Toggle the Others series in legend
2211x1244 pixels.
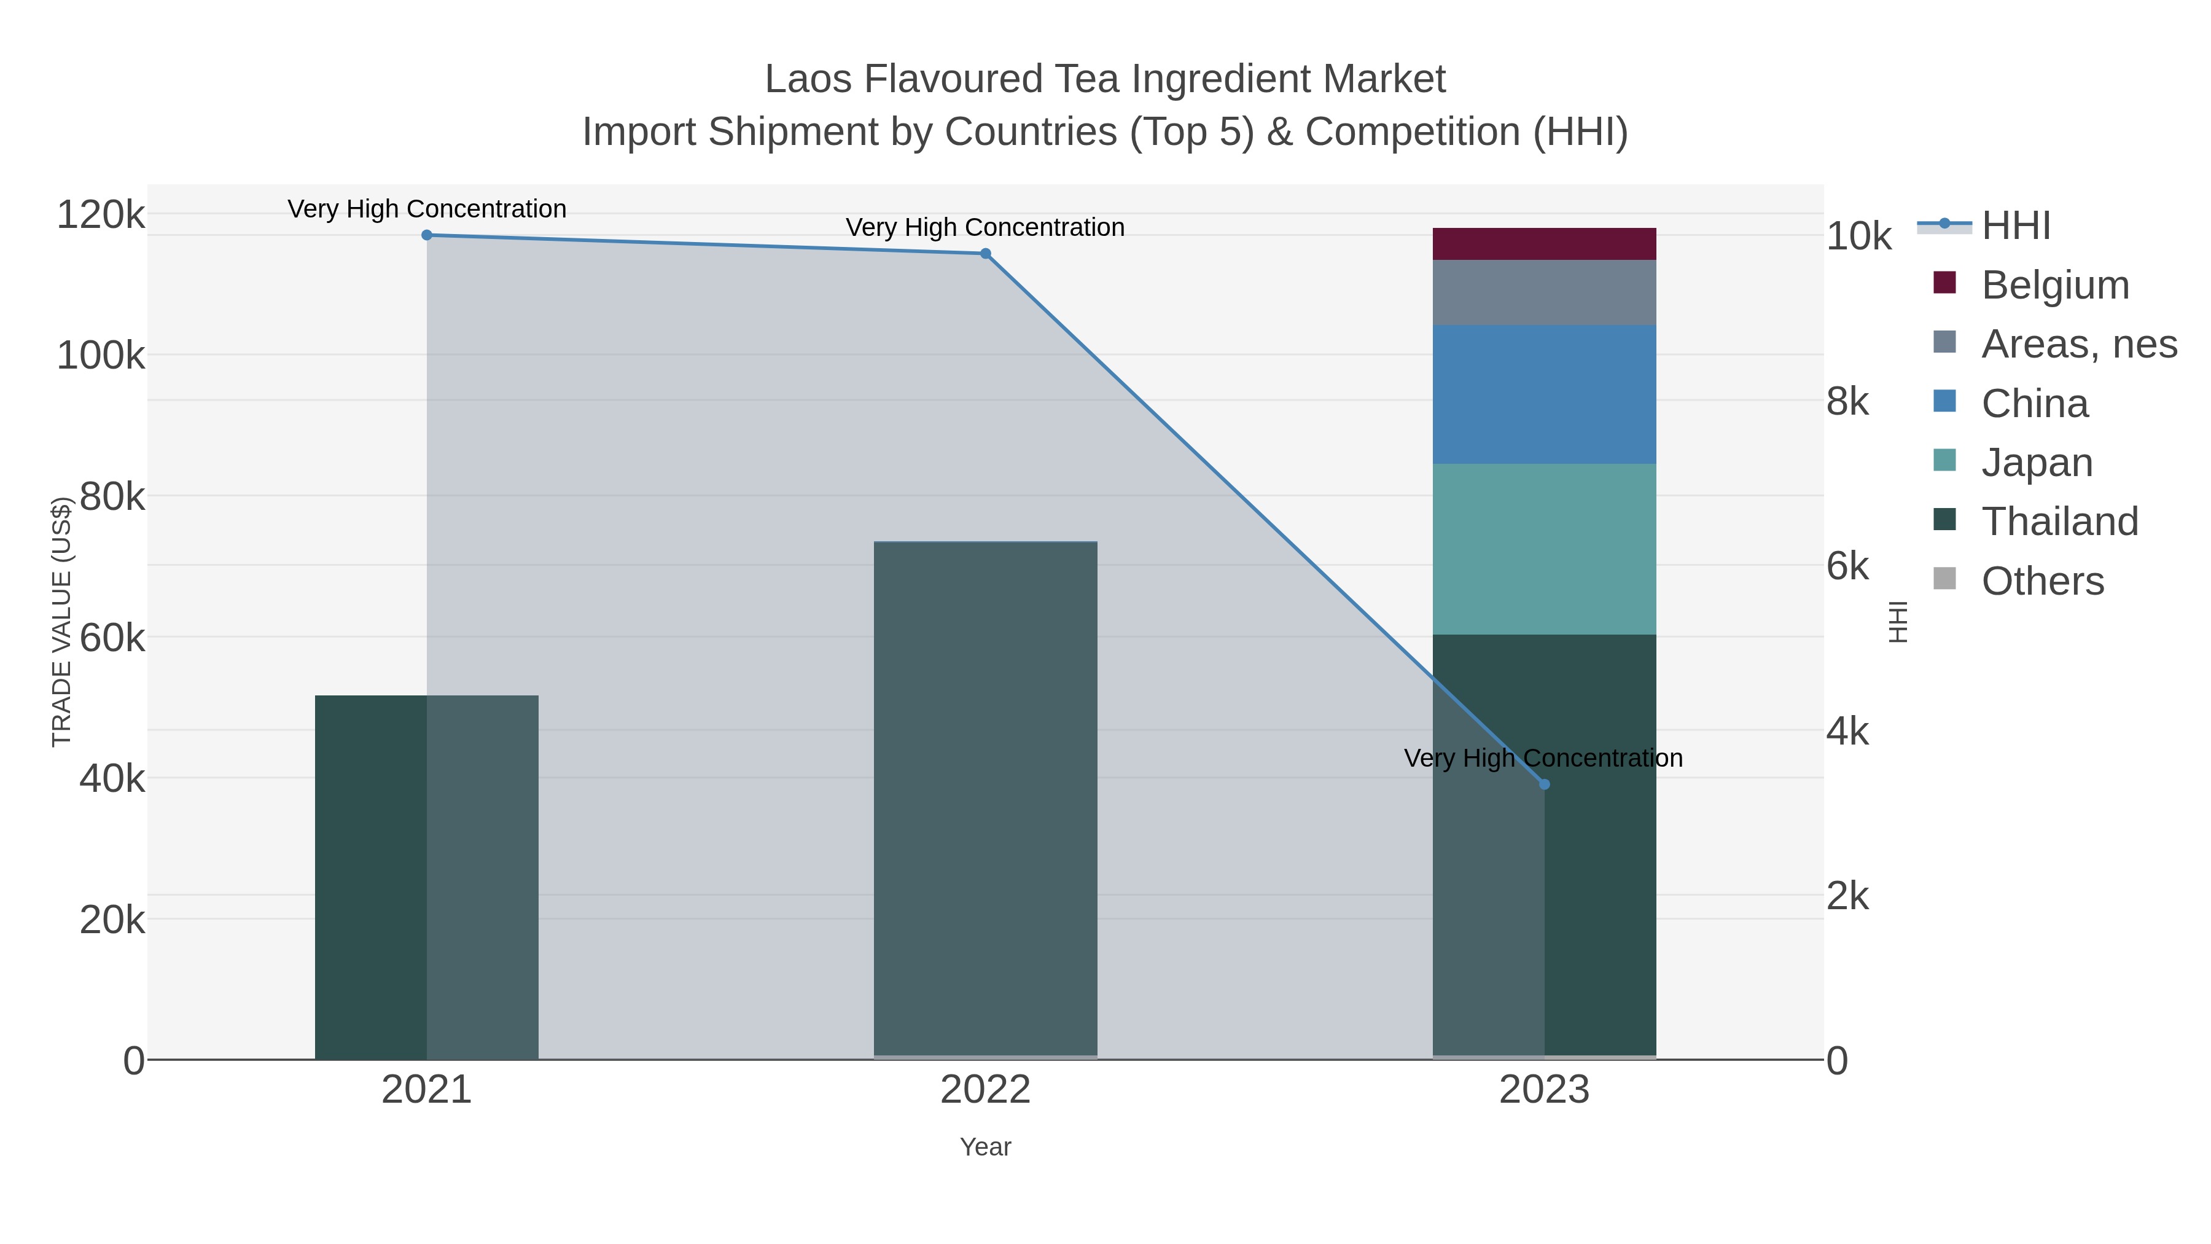point(2018,581)
